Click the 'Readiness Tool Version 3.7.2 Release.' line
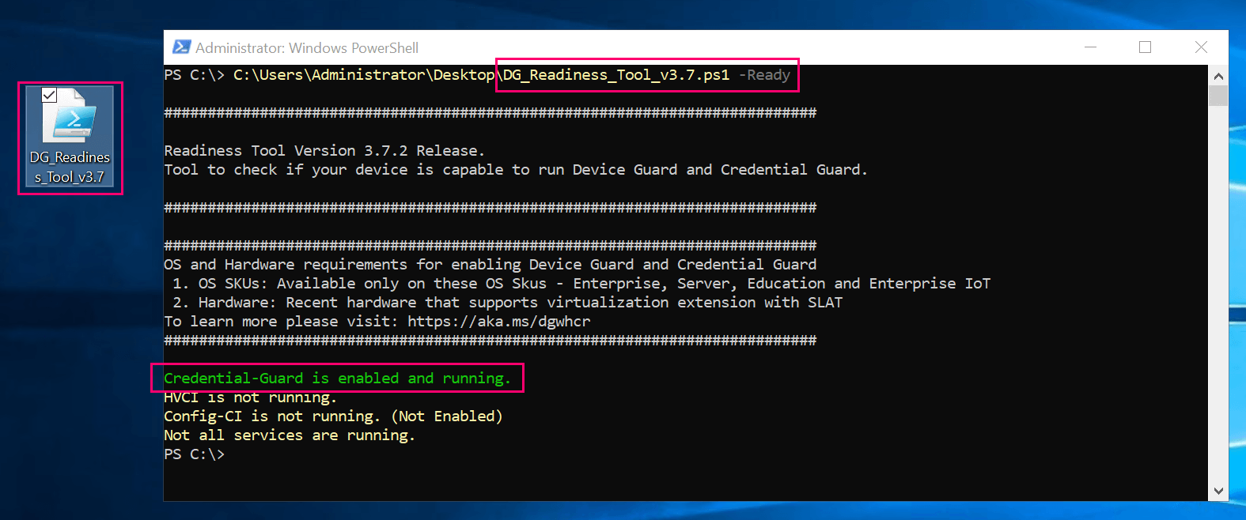Viewport: 1246px width, 520px height. pyautogui.click(x=324, y=151)
